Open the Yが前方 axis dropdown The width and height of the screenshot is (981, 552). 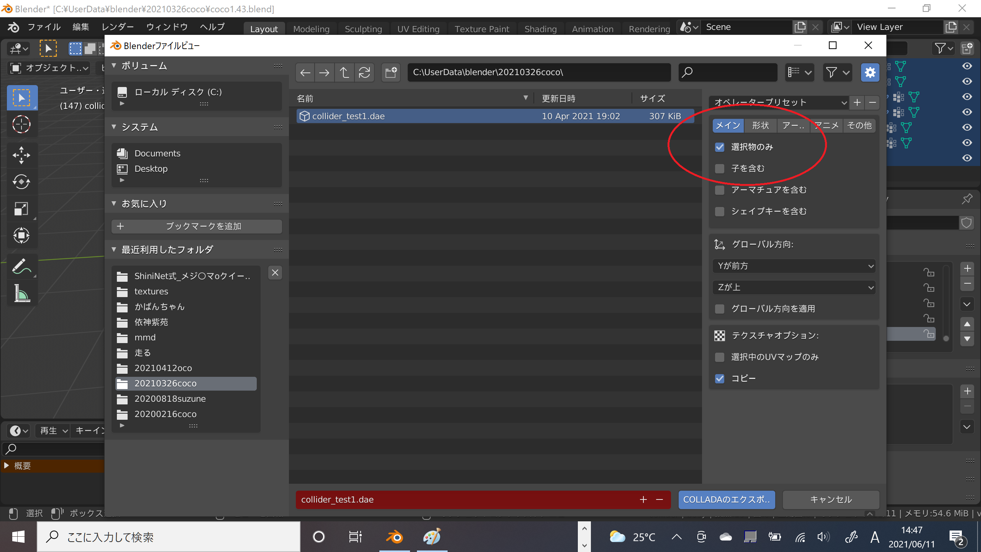[x=794, y=266]
